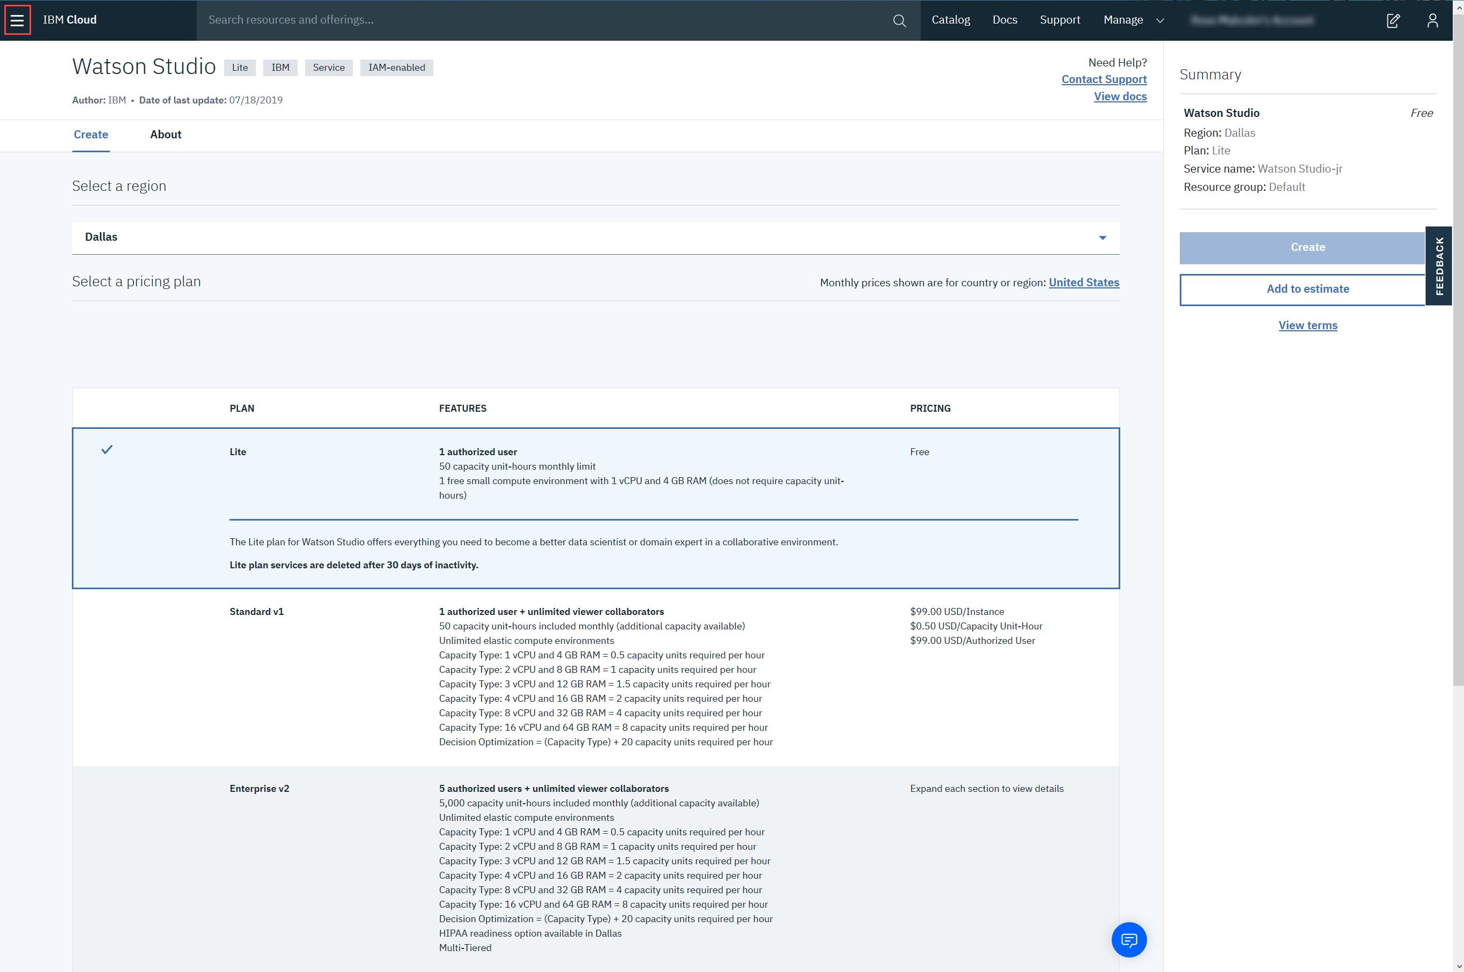Expand the Manage menu chevron
The width and height of the screenshot is (1464, 972).
tap(1160, 20)
